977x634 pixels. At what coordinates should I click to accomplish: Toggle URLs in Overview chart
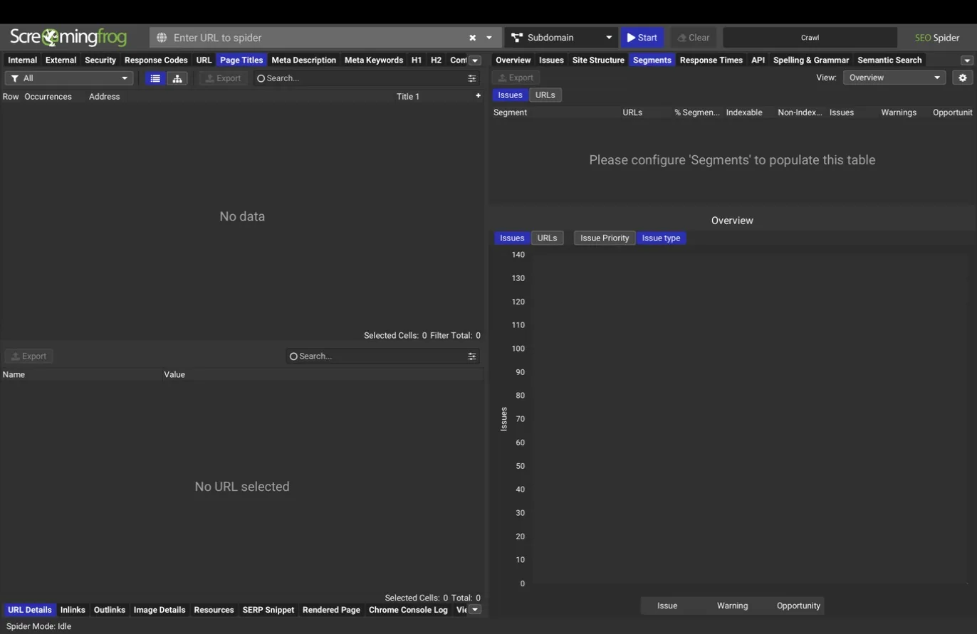click(x=547, y=238)
